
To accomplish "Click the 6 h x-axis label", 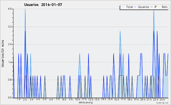I will pos(51,99).
